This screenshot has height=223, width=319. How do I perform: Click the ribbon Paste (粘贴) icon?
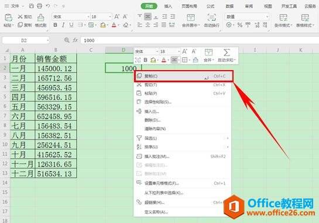coord(8,18)
